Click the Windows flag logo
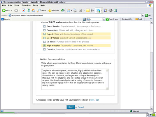The image size is (156, 117). [x=150, y=5]
